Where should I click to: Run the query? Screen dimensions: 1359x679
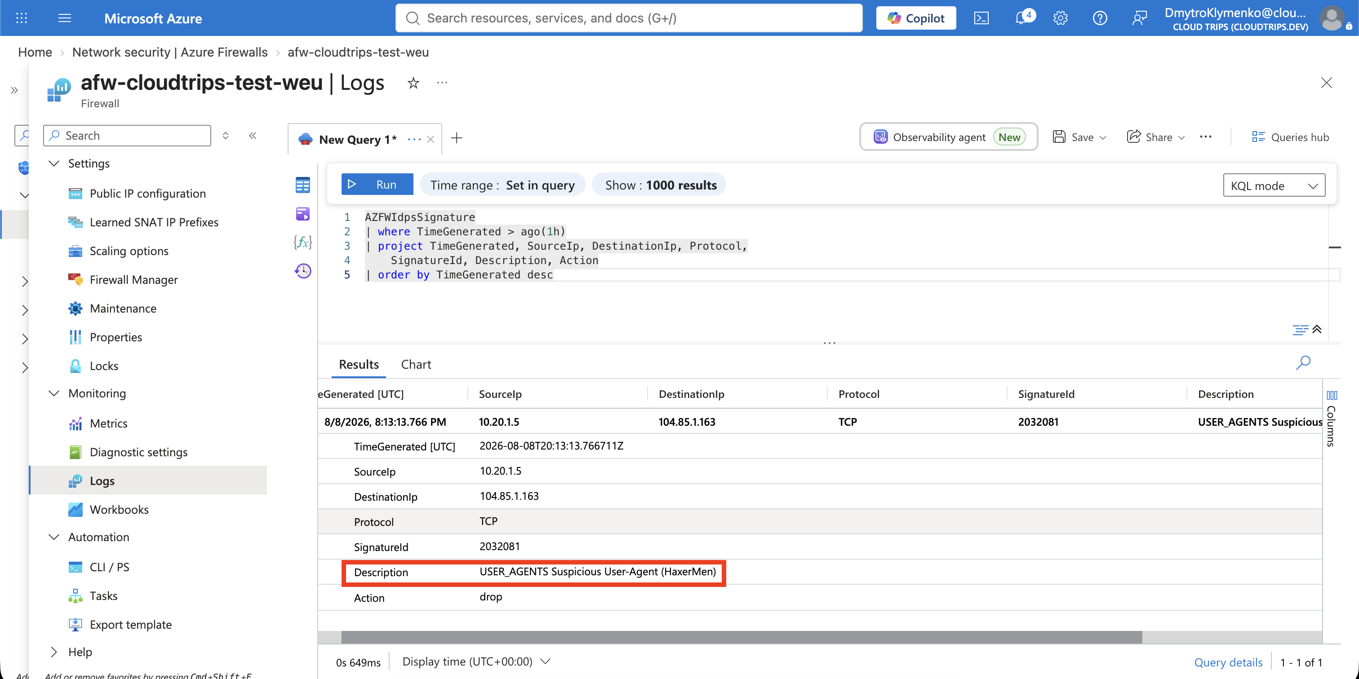point(377,185)
